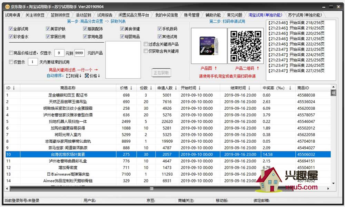The image size is (345, 207).
Task: Sort table by 价格 column
Action: (126, 88)
